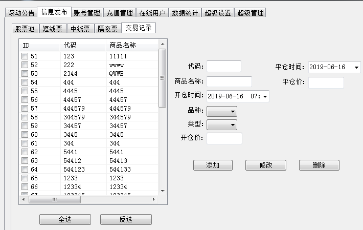Focus the 代码 input field

224,66
